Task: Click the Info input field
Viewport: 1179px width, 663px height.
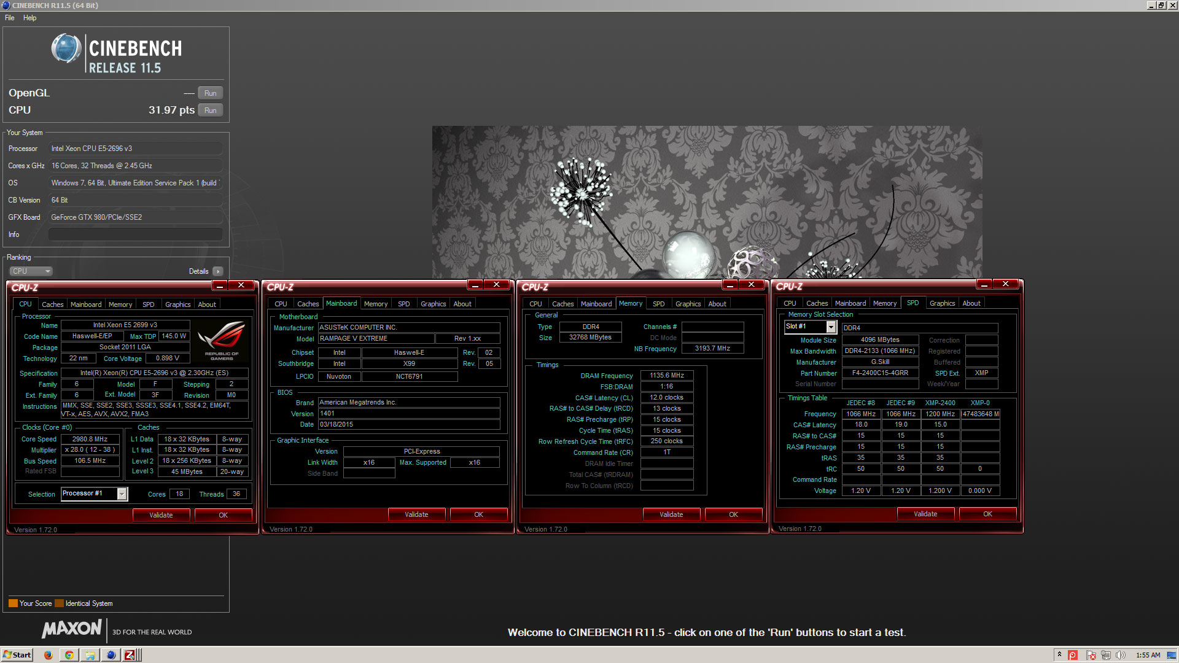Action: point(135,235)
